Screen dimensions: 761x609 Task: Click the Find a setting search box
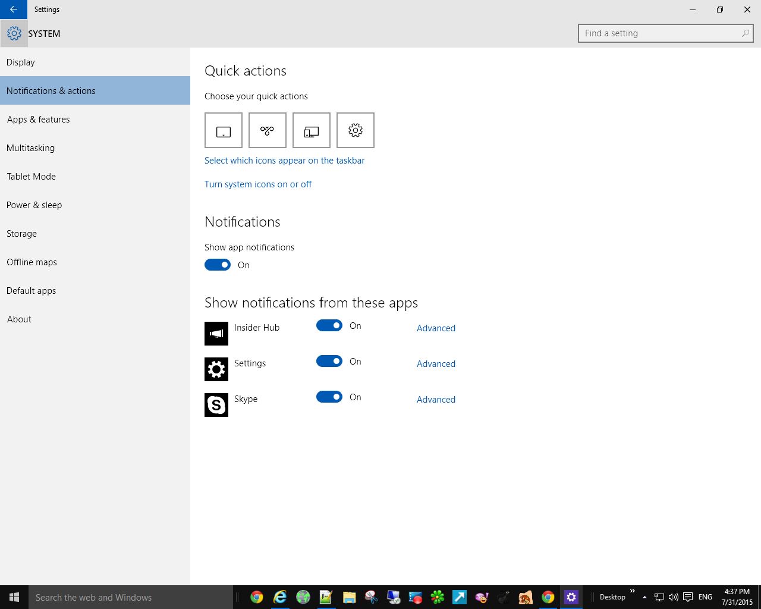(660, 33)
